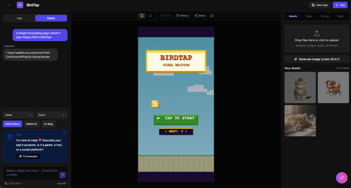
Task: Open the Store tab
Action: click(x=309, y=16)
